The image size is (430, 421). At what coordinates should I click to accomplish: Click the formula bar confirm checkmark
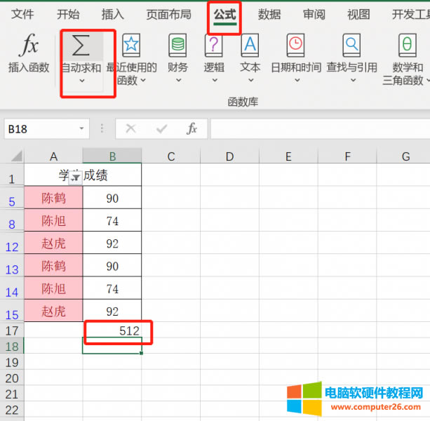(161, 128)
